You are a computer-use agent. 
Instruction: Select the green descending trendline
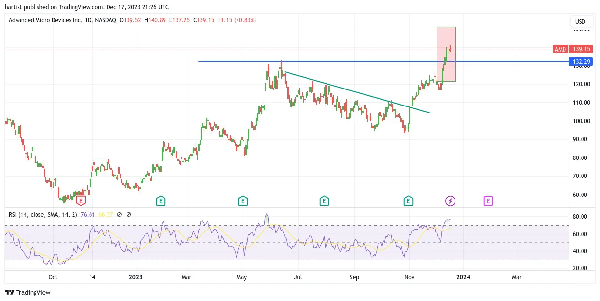point(357,92)
